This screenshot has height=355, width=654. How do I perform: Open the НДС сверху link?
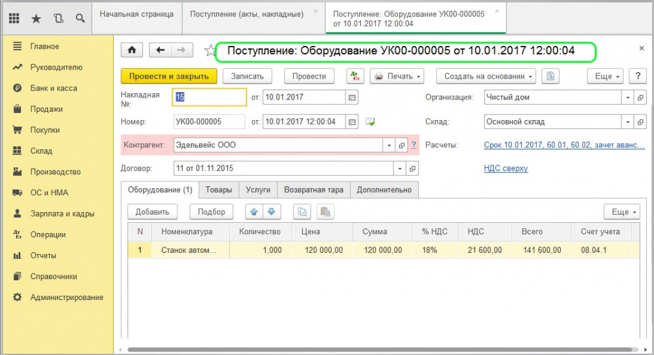point(506,169)
